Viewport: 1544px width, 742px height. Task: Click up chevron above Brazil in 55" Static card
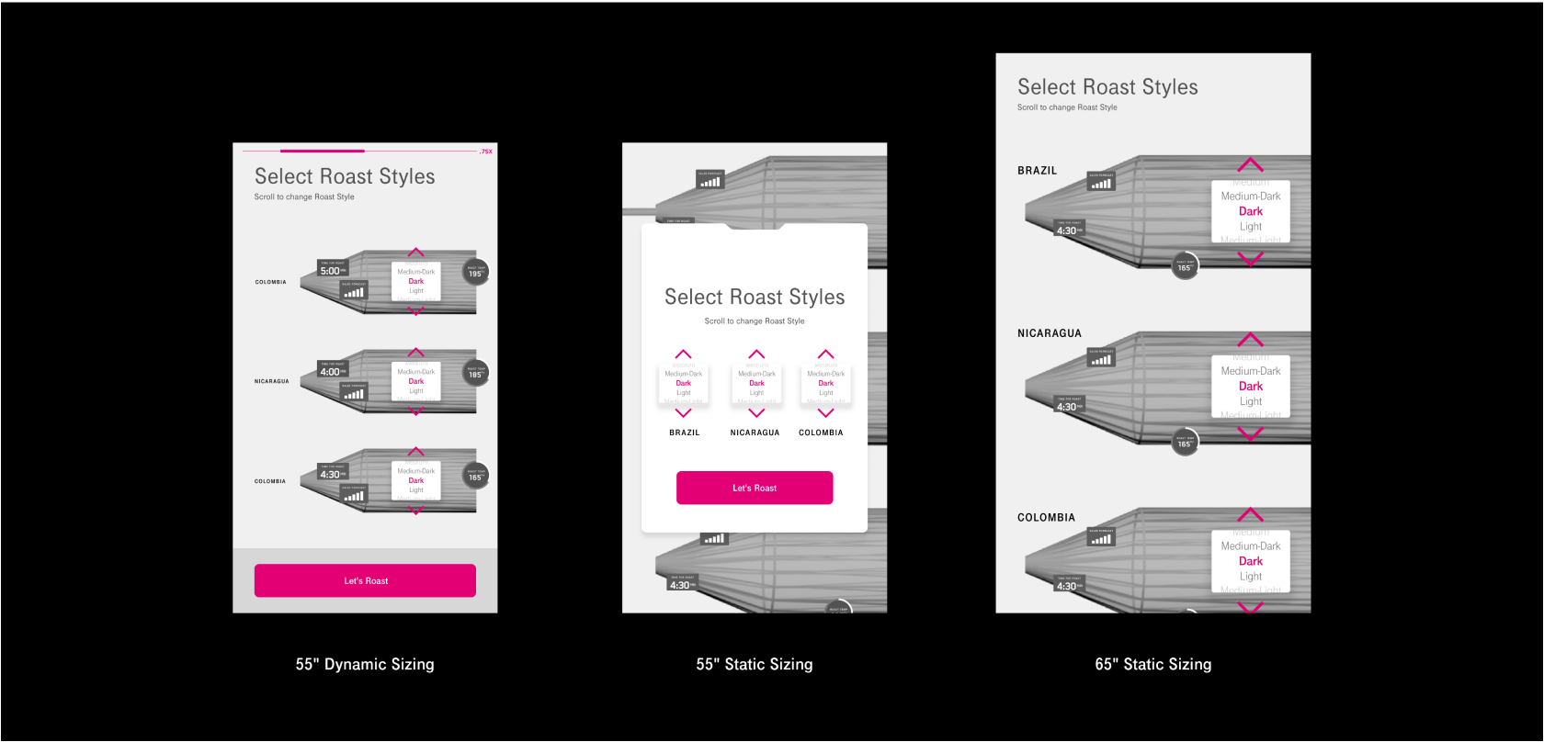point(683,354)
